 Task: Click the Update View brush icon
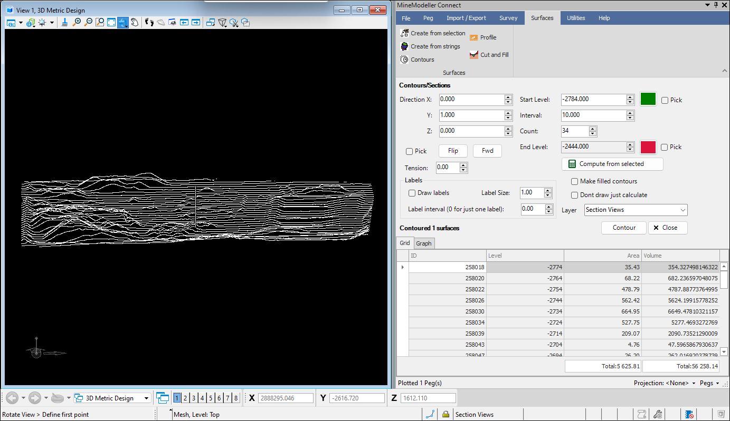point(64,23)
